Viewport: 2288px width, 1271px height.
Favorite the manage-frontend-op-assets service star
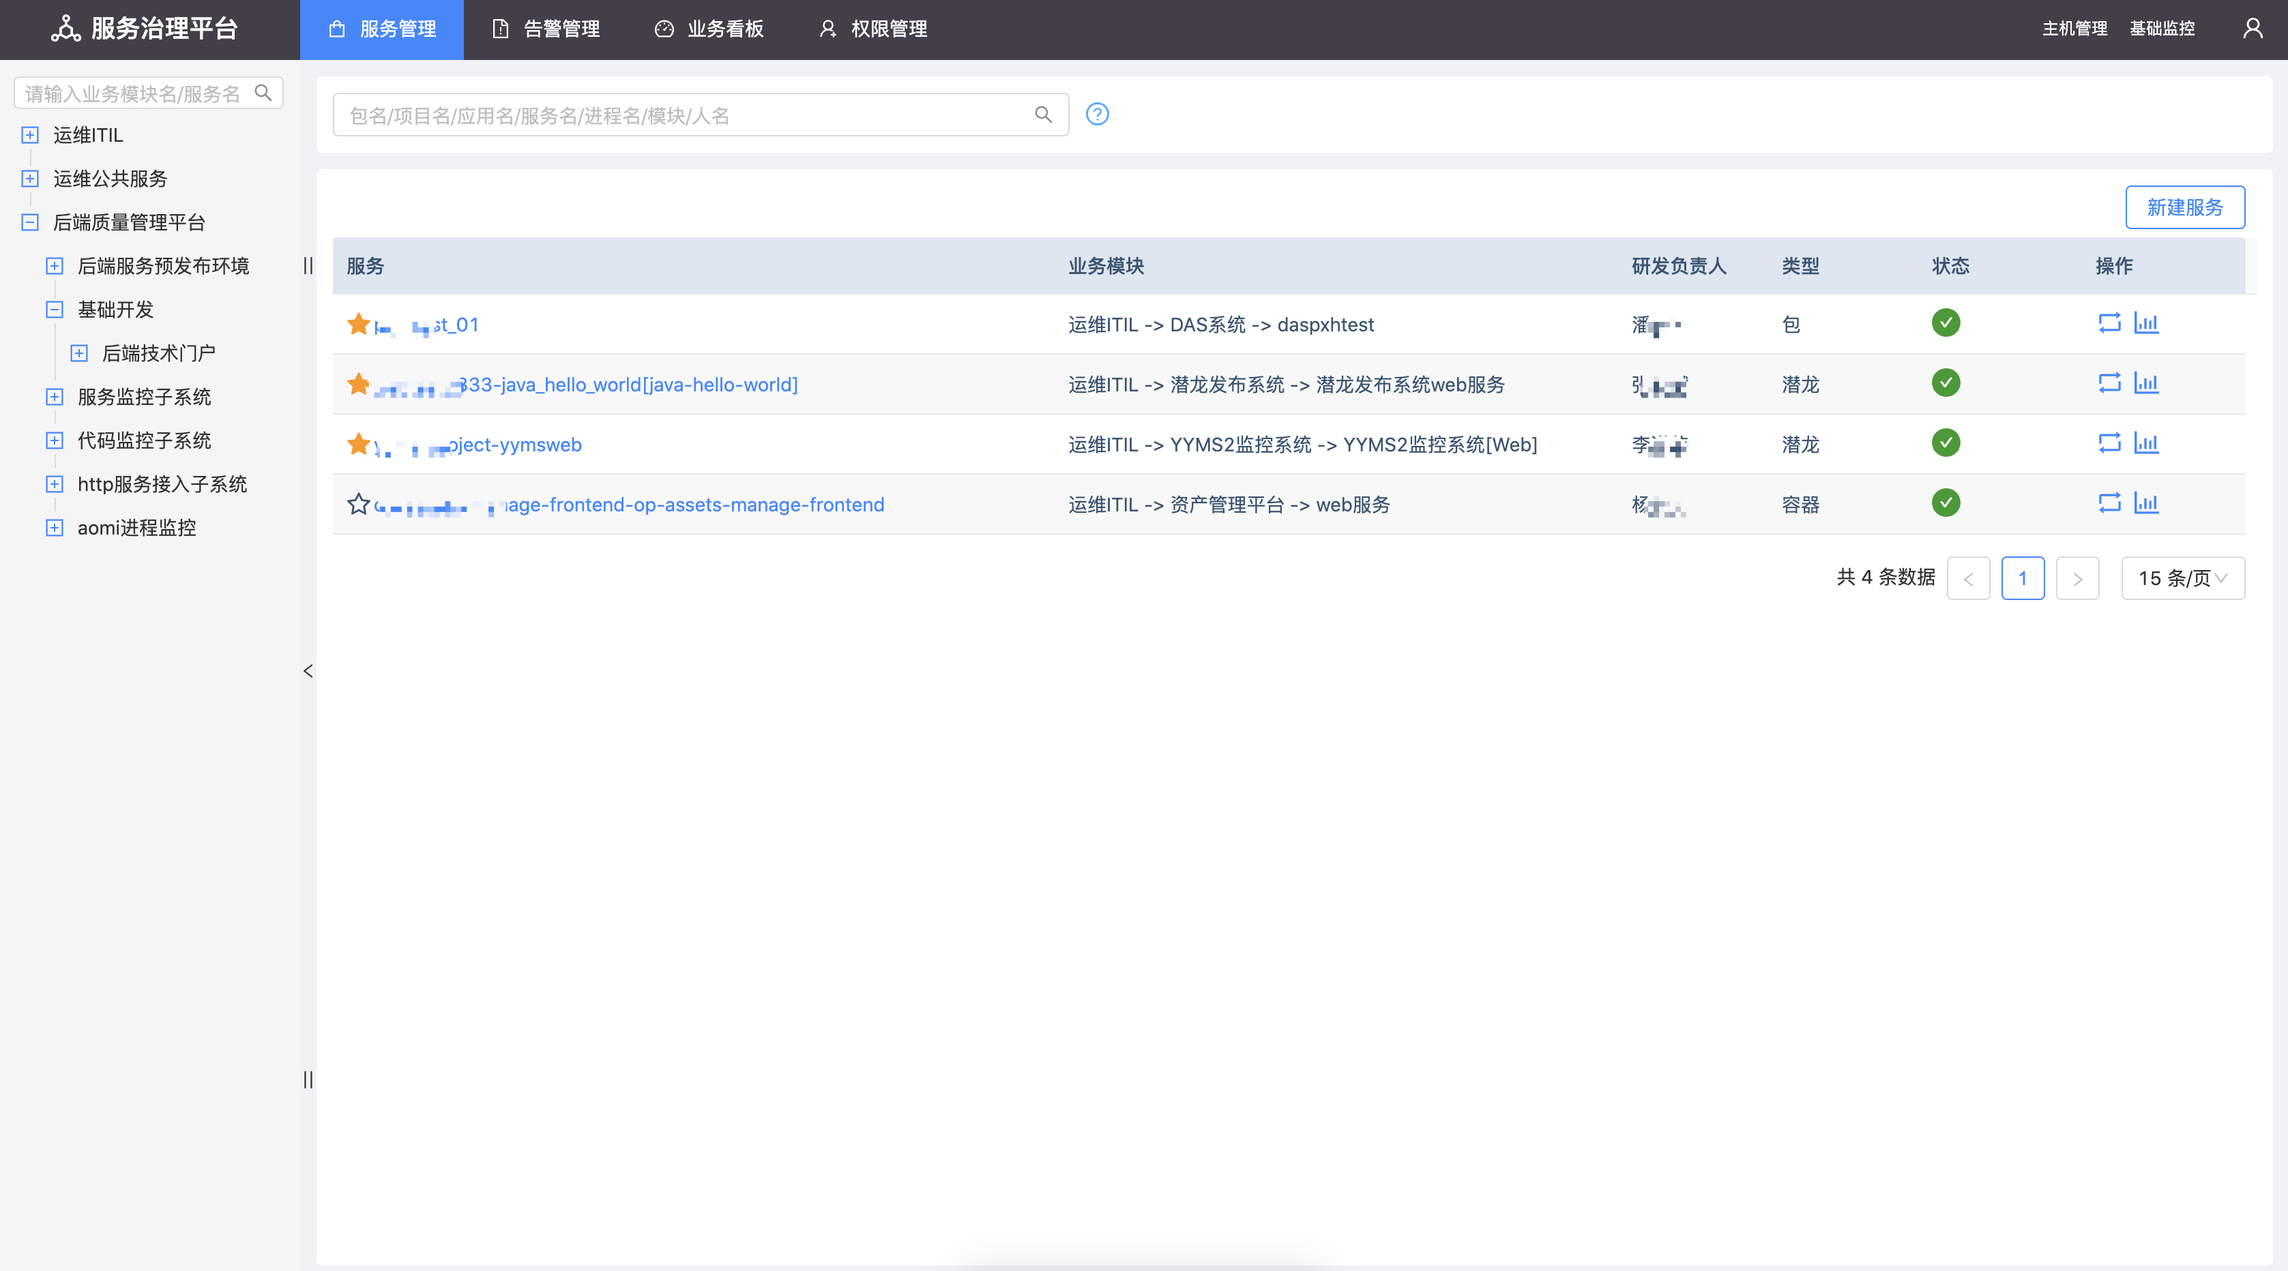pos(358,503)
